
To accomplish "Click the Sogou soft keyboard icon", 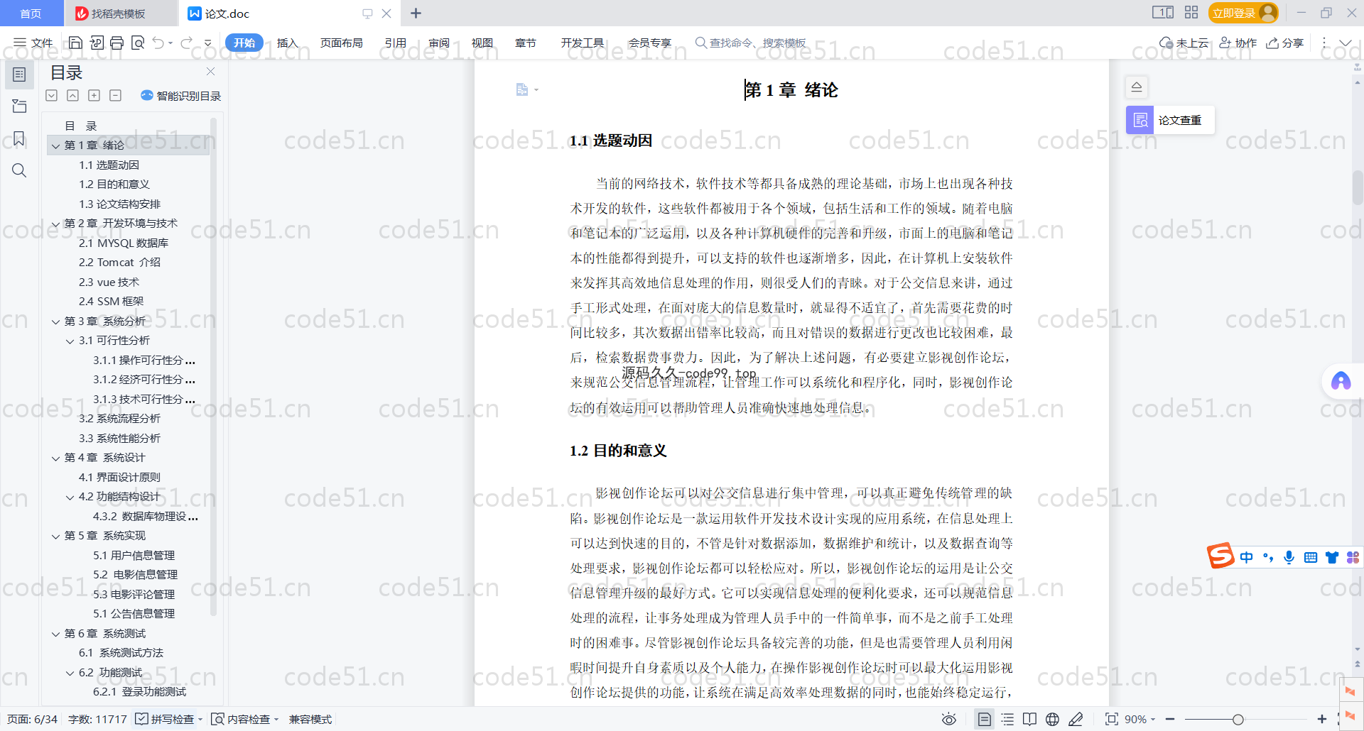I will click(x=1311, y=557).
